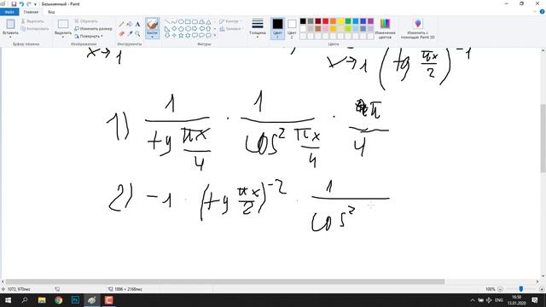546x307 pixels.
Task: Select the Text tool (letter A)
Action: pyautogui.click(x=137, y=24)
